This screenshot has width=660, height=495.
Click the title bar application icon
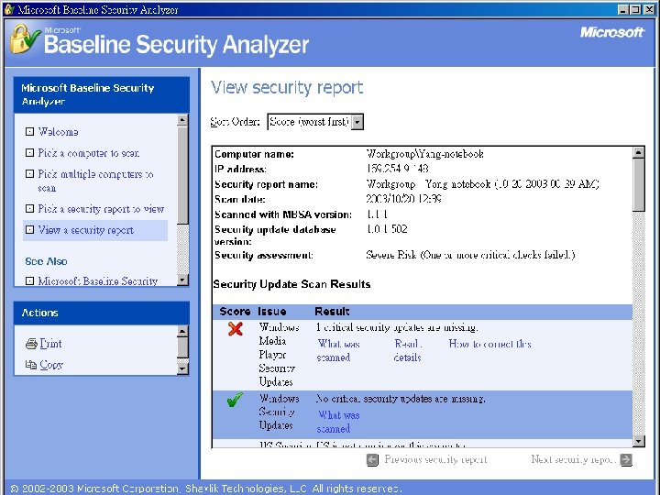pyautogui.click(x=9, y=9)
